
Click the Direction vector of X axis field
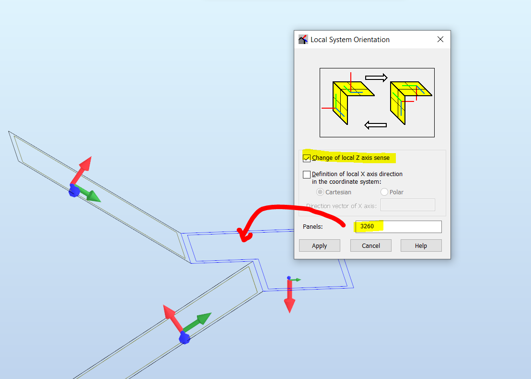(x=407, y=204)
